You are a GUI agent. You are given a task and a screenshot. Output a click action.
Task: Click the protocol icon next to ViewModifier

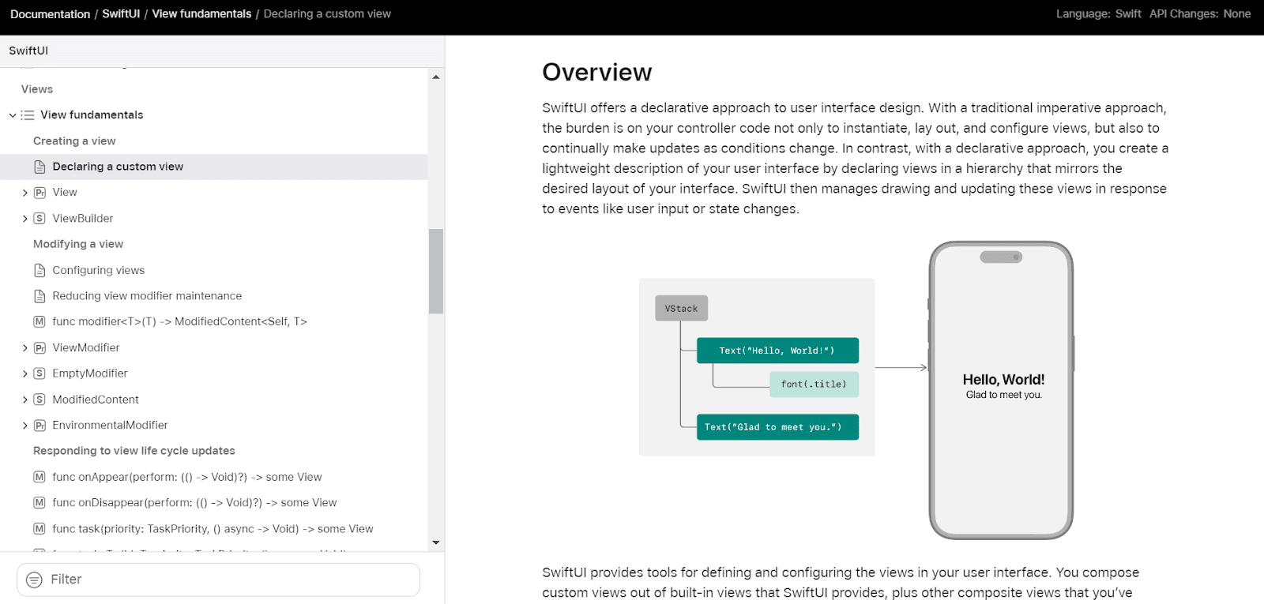tap(39, 347)
